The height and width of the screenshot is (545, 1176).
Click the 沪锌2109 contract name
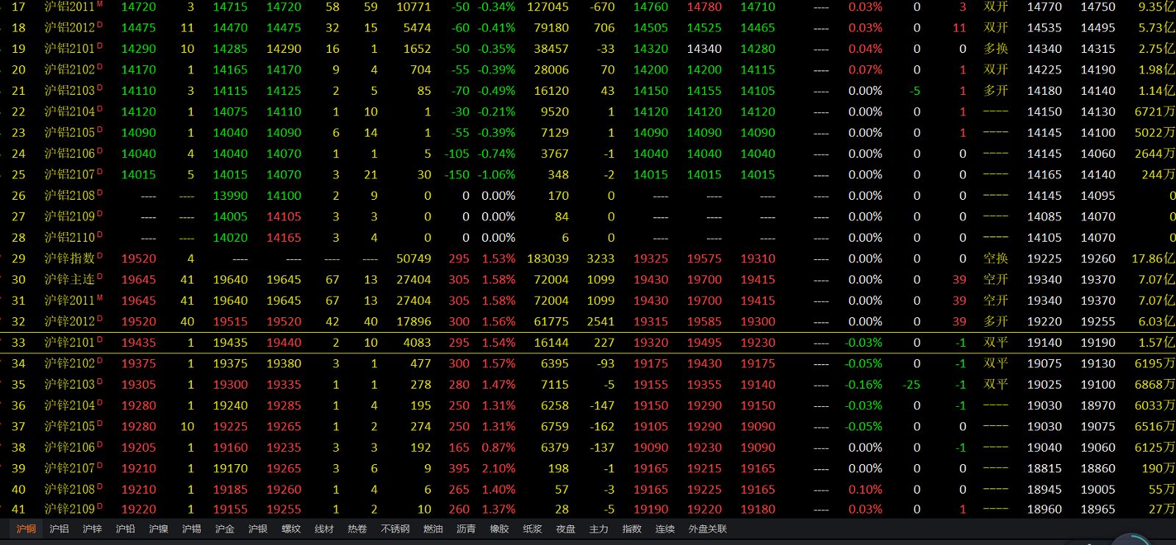click(x=70, y=509)
